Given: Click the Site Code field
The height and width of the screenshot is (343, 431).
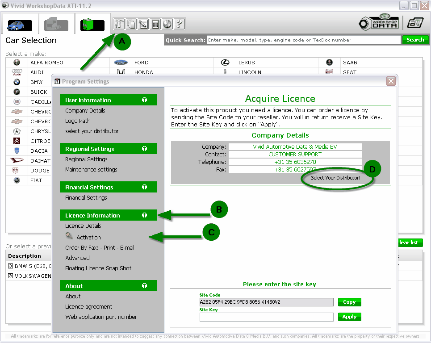Looking at the screenshot, I should click(266, 302).
